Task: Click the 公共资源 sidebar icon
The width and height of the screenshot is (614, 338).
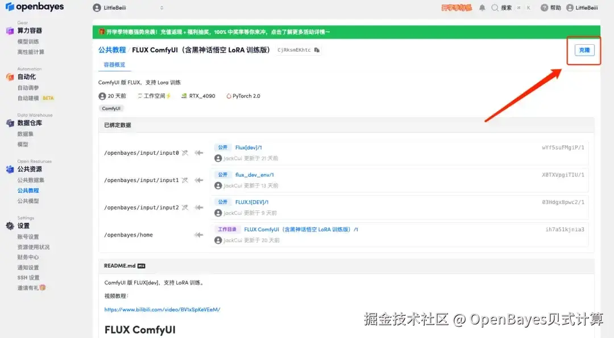Action: tap(10, 169)
